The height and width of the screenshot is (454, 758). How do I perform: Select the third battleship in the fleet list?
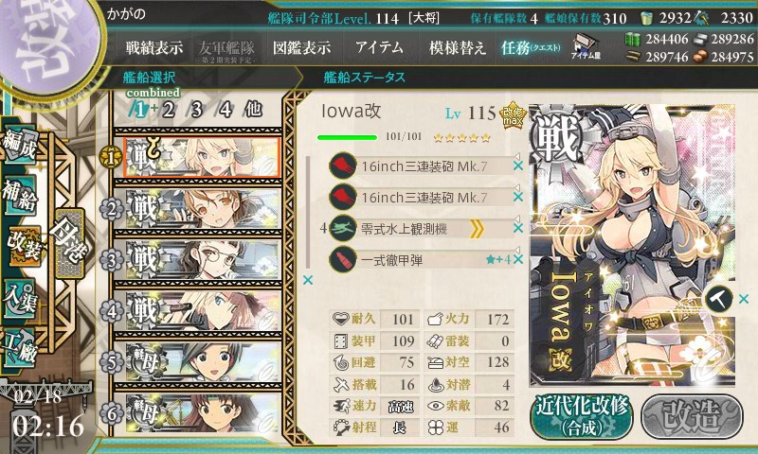point(198,259)
